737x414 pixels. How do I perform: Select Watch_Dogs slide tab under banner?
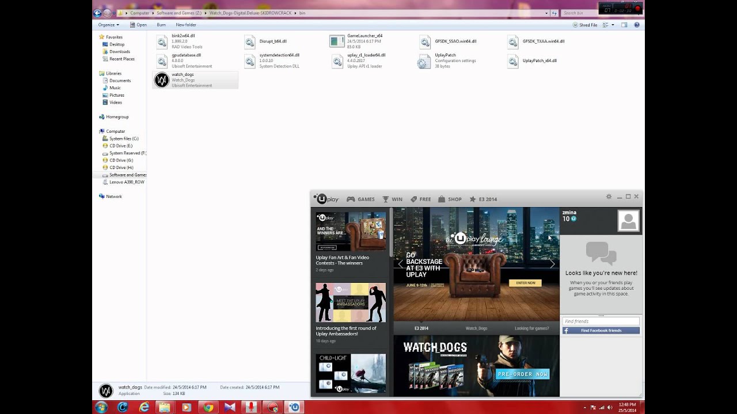point(476,328)
